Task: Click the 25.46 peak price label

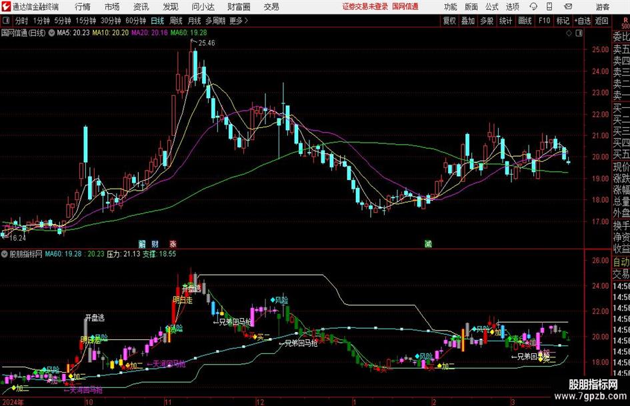Action: click(x=207, y=43)
